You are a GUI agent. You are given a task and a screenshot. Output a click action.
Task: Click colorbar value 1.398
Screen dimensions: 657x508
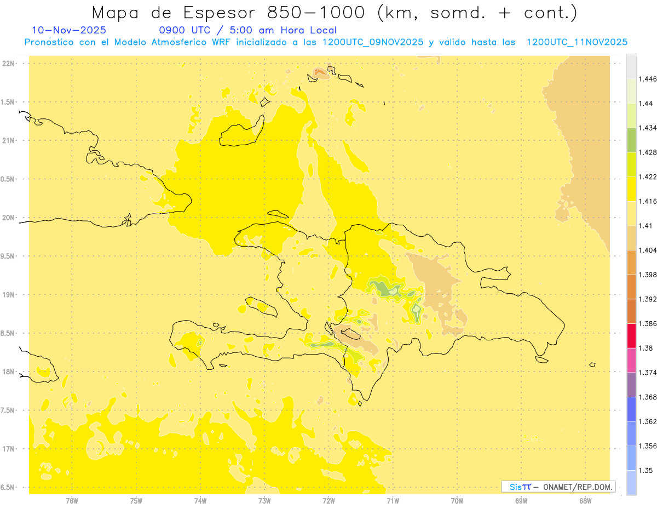[x=648, y=275]
